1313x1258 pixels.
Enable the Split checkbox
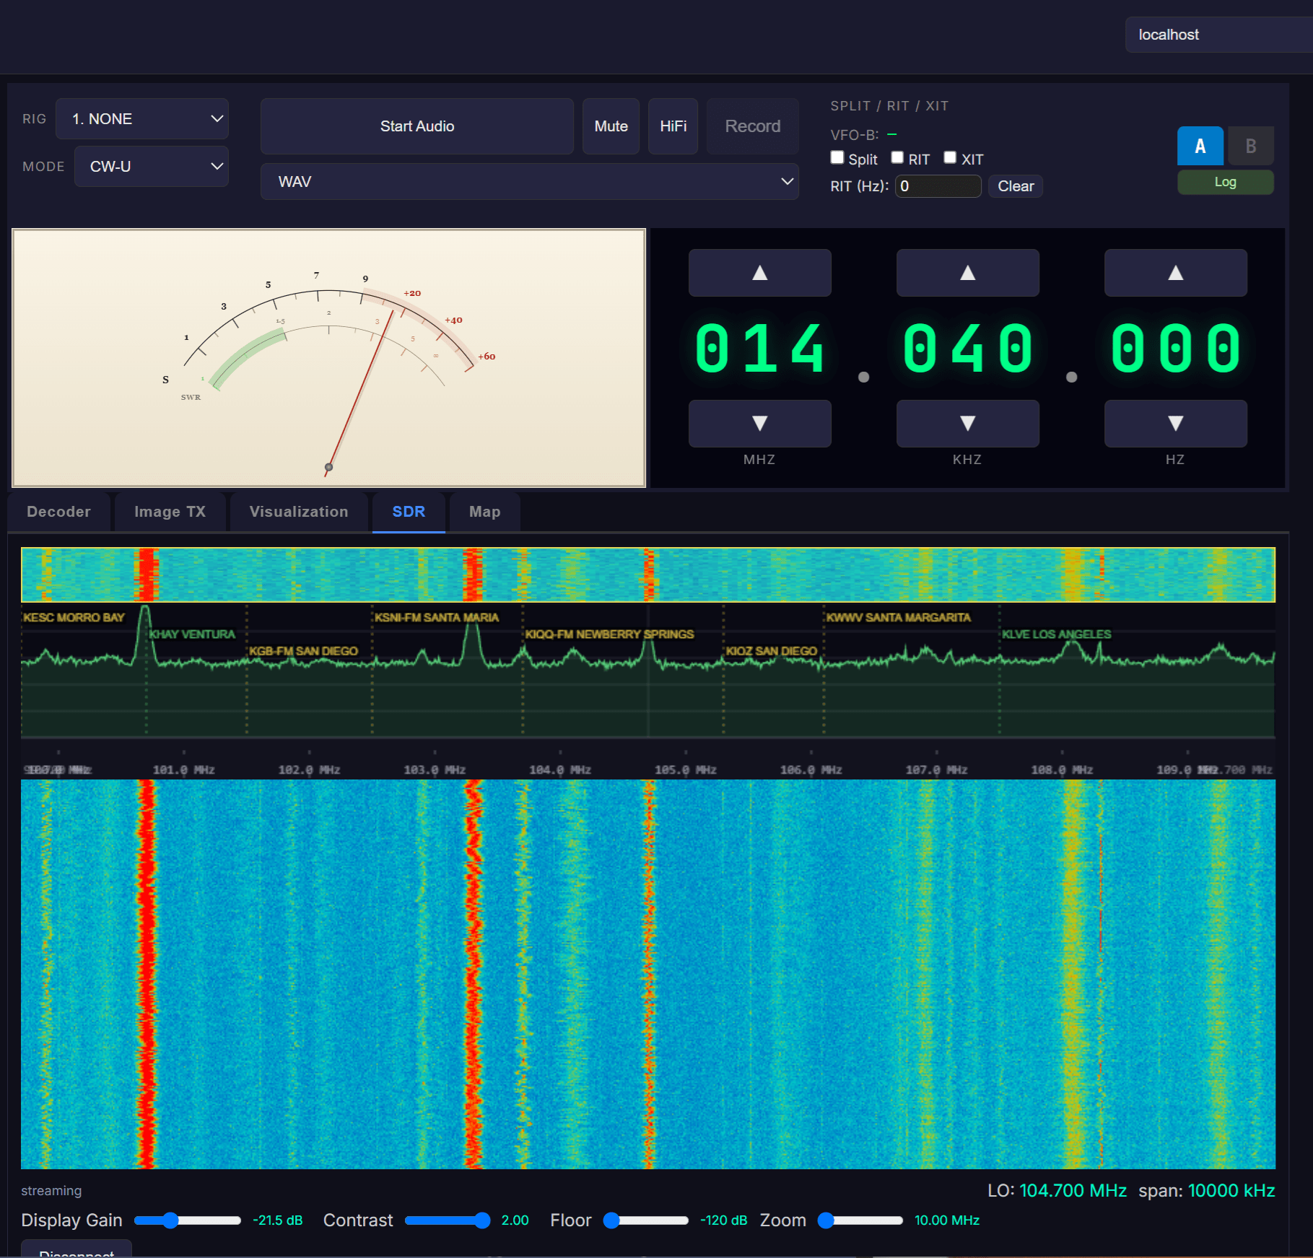[x=837, y=157]
